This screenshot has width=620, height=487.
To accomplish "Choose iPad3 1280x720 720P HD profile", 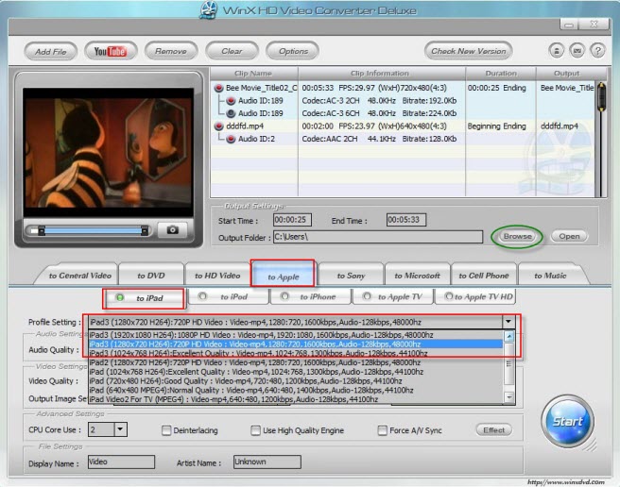I will tap(296, 344).
